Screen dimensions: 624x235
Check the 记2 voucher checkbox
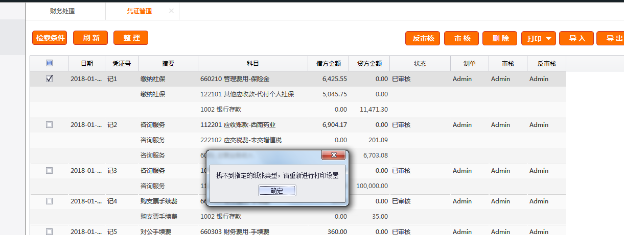49,125
